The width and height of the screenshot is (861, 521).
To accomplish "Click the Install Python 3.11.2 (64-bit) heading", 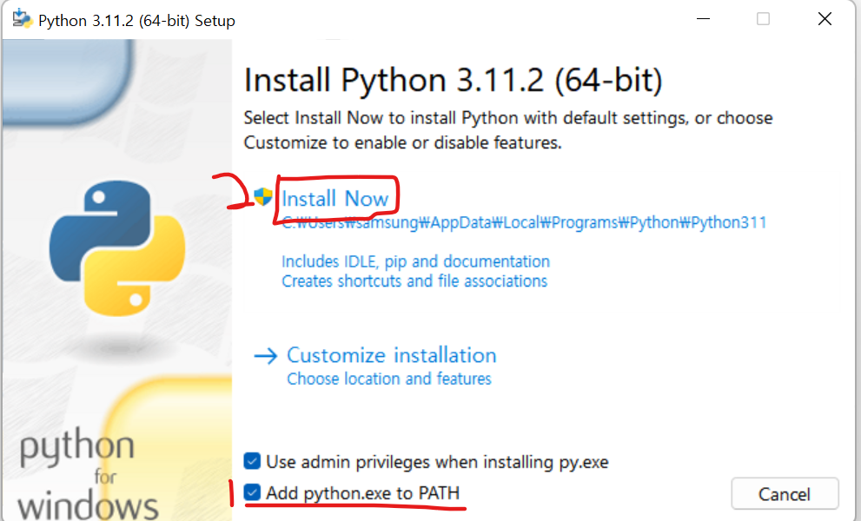I will pos(453,80).
